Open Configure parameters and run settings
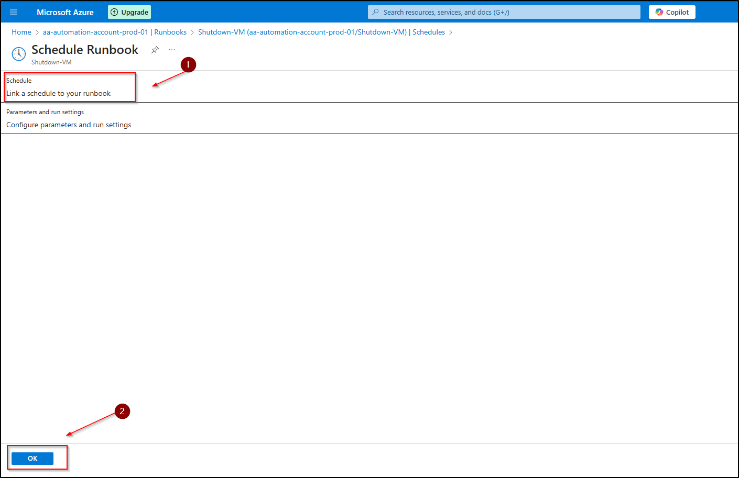This screenshot has width=739, height=478. (69, 125)
